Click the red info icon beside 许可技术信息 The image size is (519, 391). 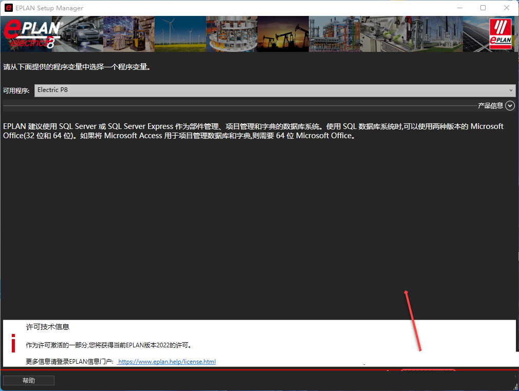click(13, 343)
